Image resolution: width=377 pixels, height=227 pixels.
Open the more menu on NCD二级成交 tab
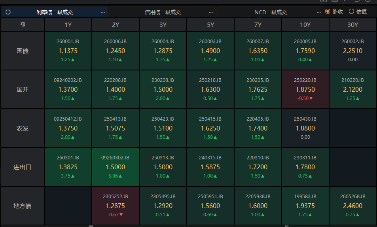click(x=319, y=12)
